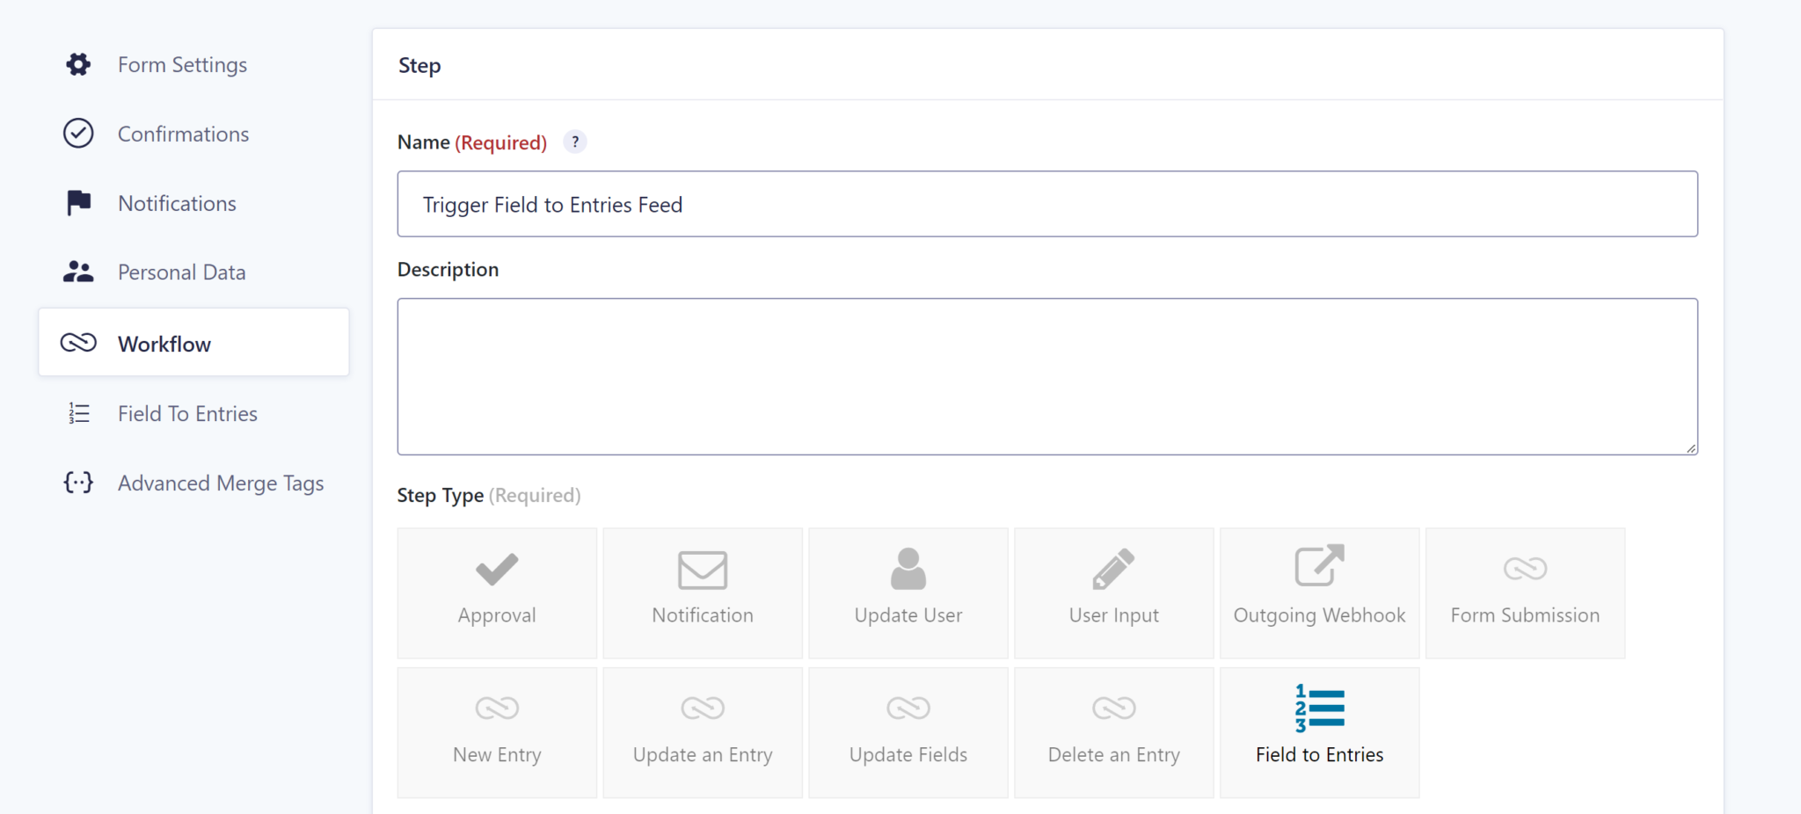Select the Outgoing Webhook step type
Image resolution: width=1801 pixels, height=814 pixels.
tap(1318, 592)
